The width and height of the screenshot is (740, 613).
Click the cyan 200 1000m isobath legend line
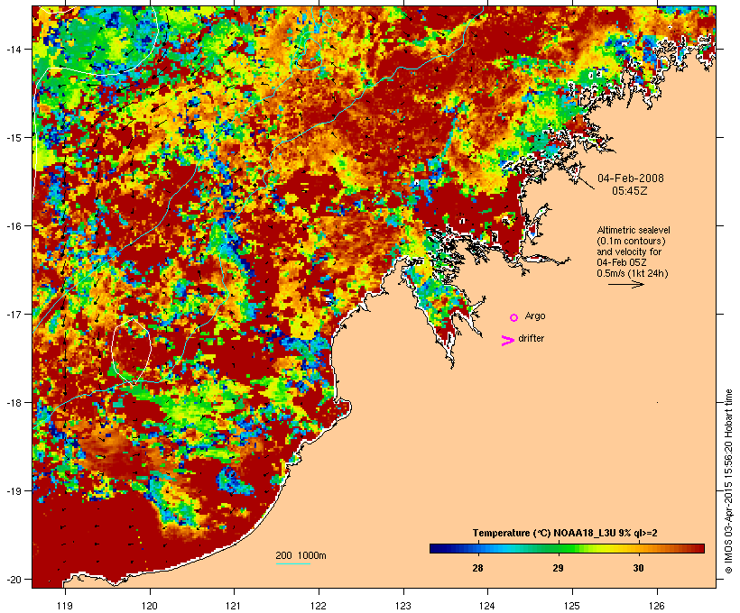click(x=292, y=563)
